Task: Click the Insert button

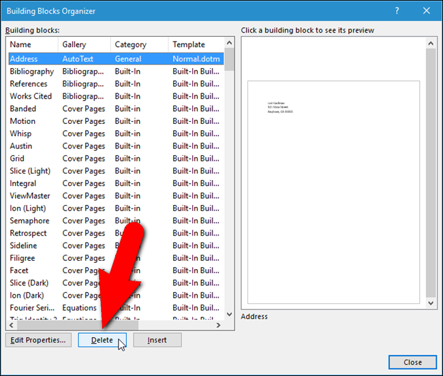Action: click(157, 340)
